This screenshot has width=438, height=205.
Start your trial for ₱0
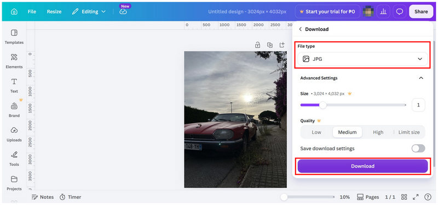coord(327,12)
